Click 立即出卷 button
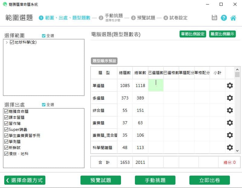This screenshot has width=242, height=188. (210, 180)
